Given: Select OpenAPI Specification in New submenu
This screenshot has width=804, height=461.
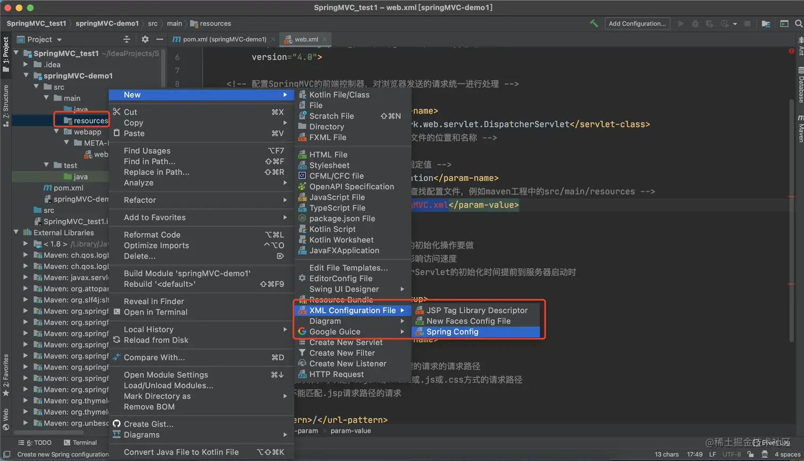Looking at the screenshot, I should pyautogui.click(x=353, y=186).
